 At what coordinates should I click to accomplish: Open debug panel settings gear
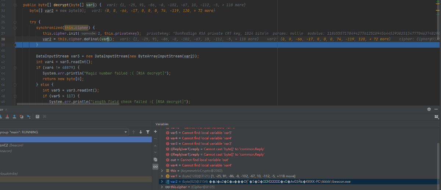(x=429, y=109)
